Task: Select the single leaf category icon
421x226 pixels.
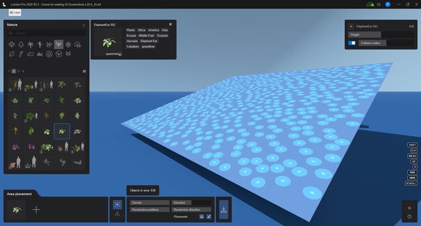Action: pos(12,54)
